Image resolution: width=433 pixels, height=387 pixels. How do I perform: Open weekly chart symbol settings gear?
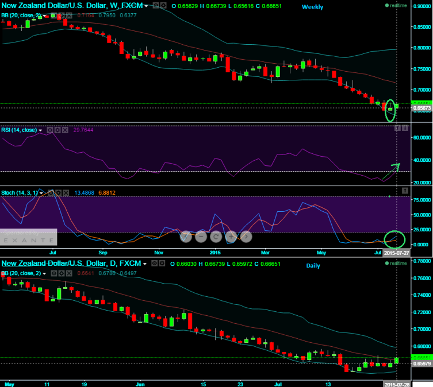pos(163,6)
